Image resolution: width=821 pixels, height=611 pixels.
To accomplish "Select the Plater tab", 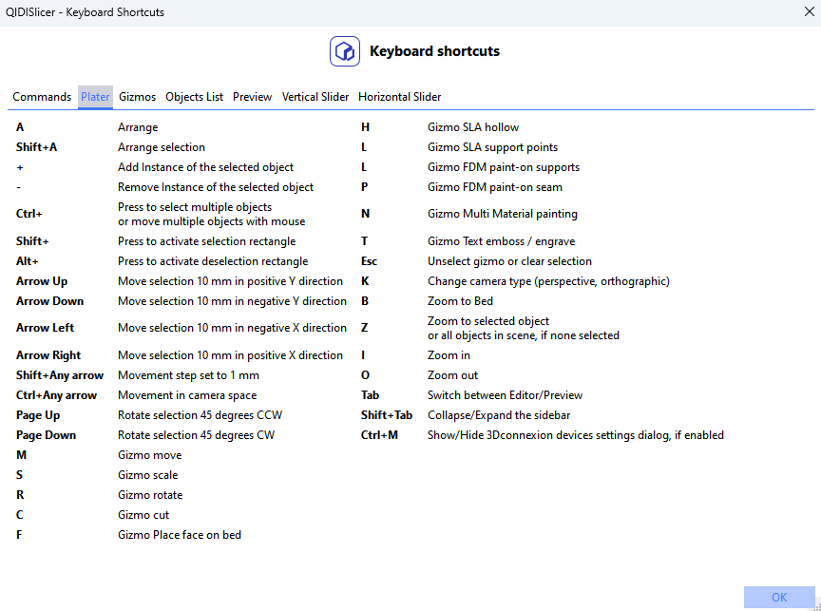I will coord(95,97).
